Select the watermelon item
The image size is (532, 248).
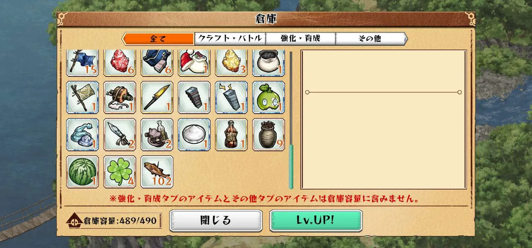(x=82, y=172)
